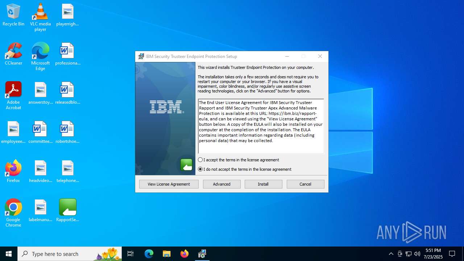
Task: Select I accept the license terms
Action: pyautogui.click(x=239, y=160)
